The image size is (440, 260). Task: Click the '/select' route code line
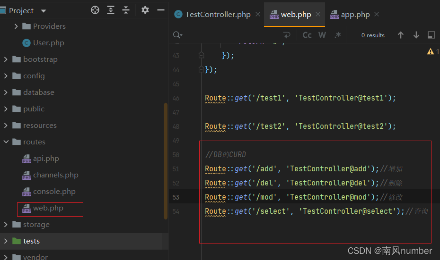[x=305, y=211]
